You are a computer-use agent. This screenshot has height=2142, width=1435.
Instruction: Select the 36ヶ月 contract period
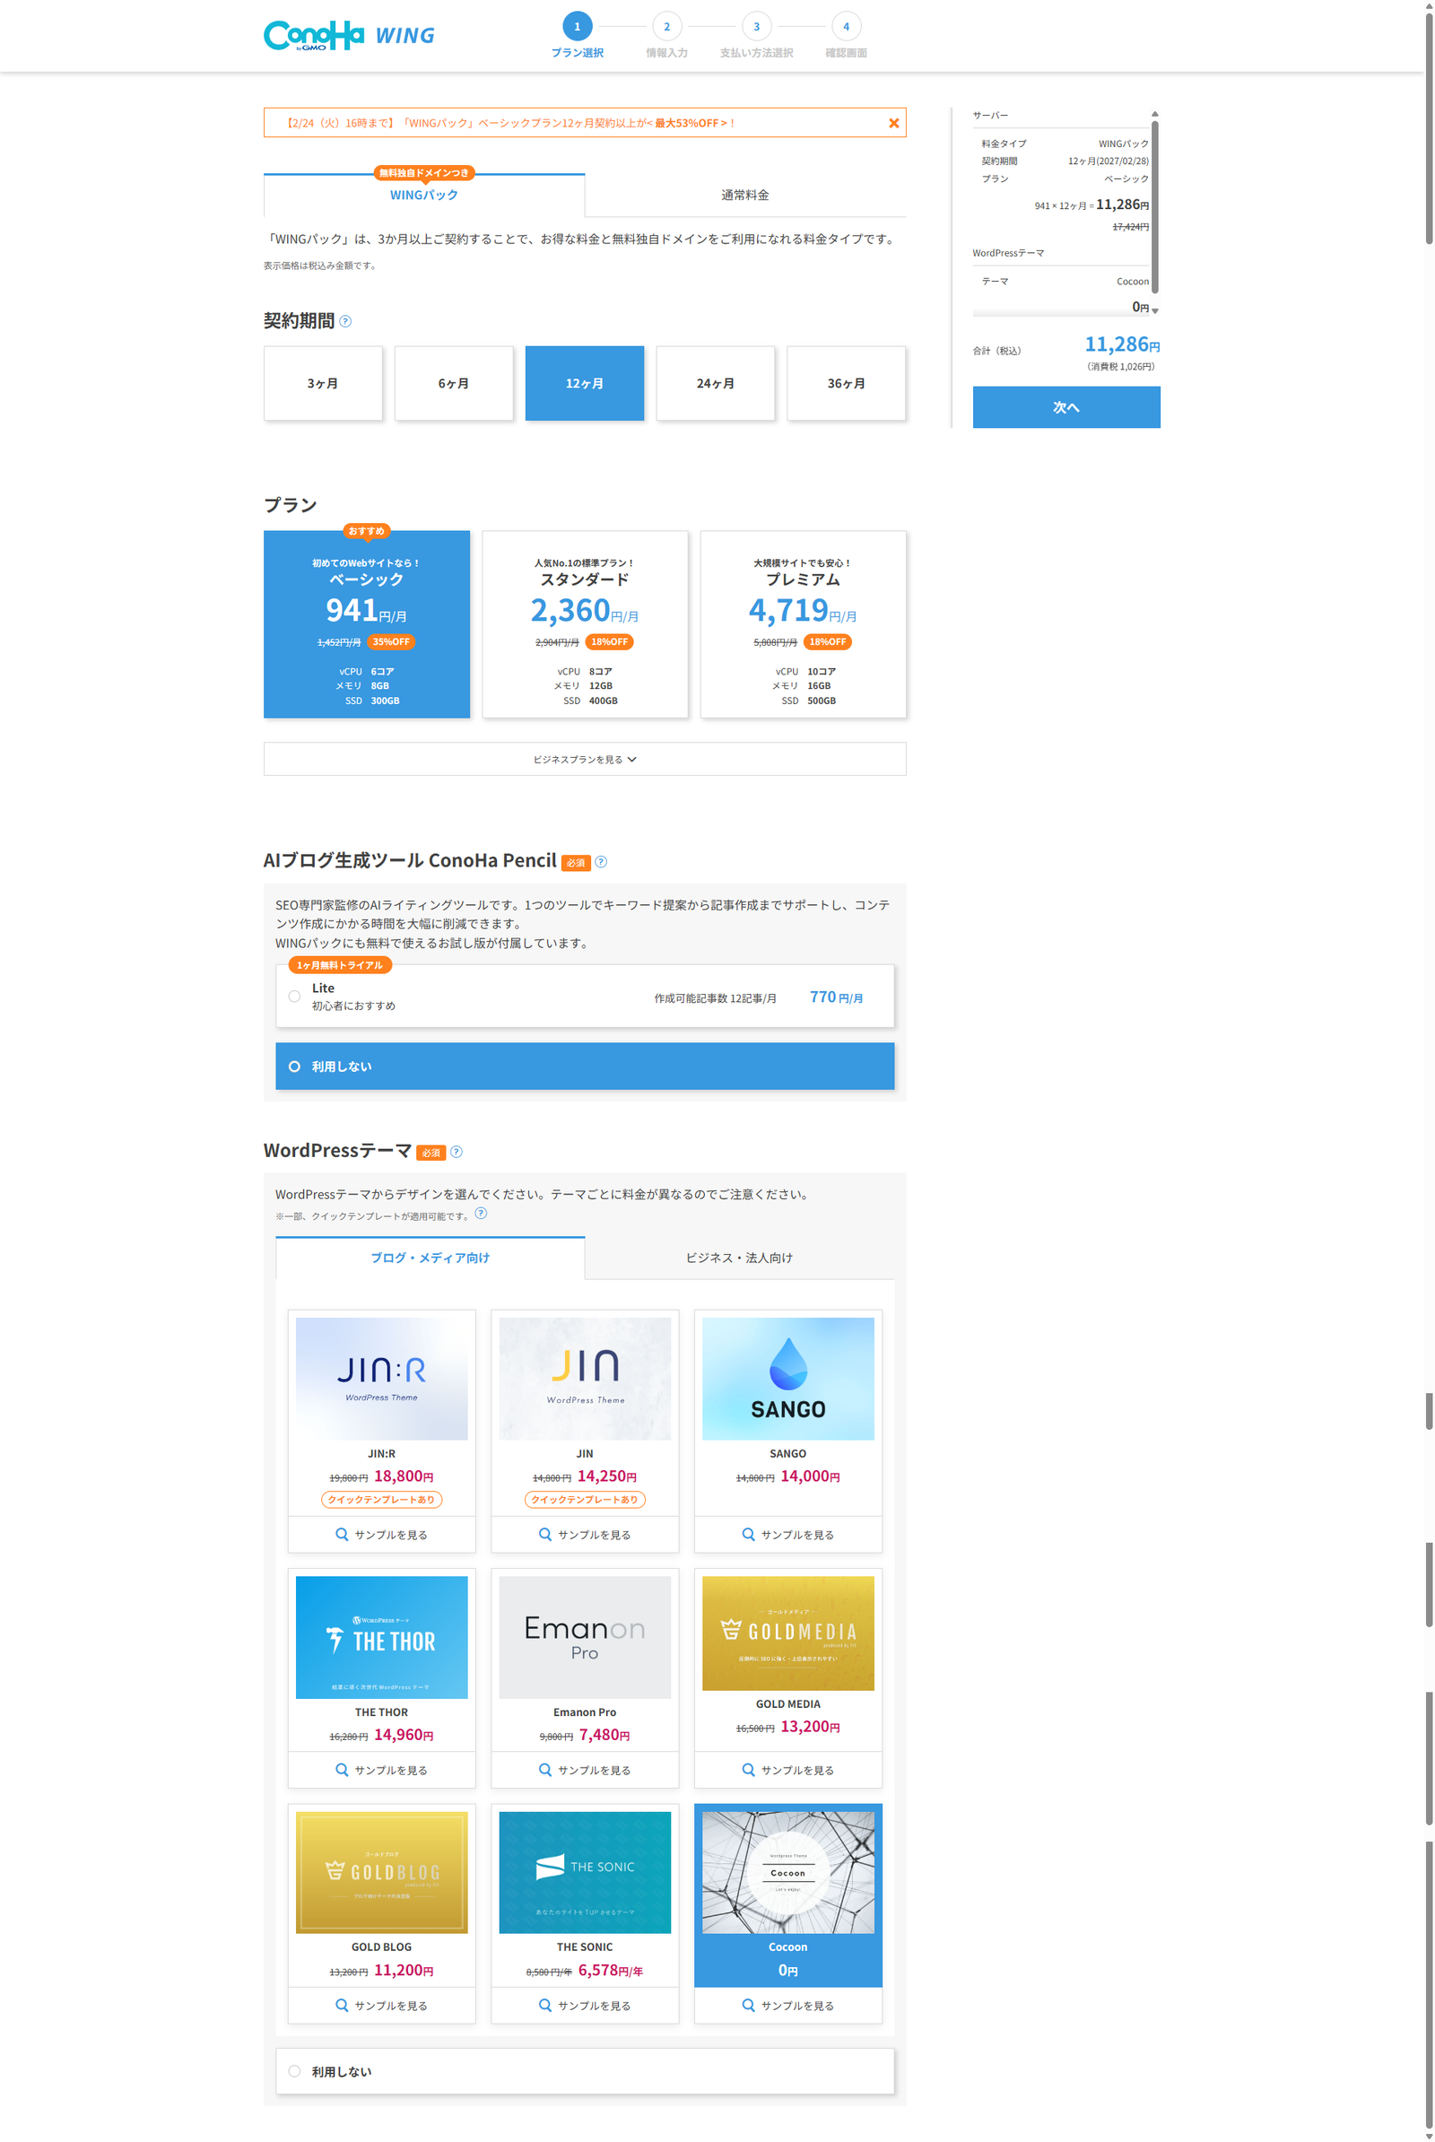[x=847, y=384]
